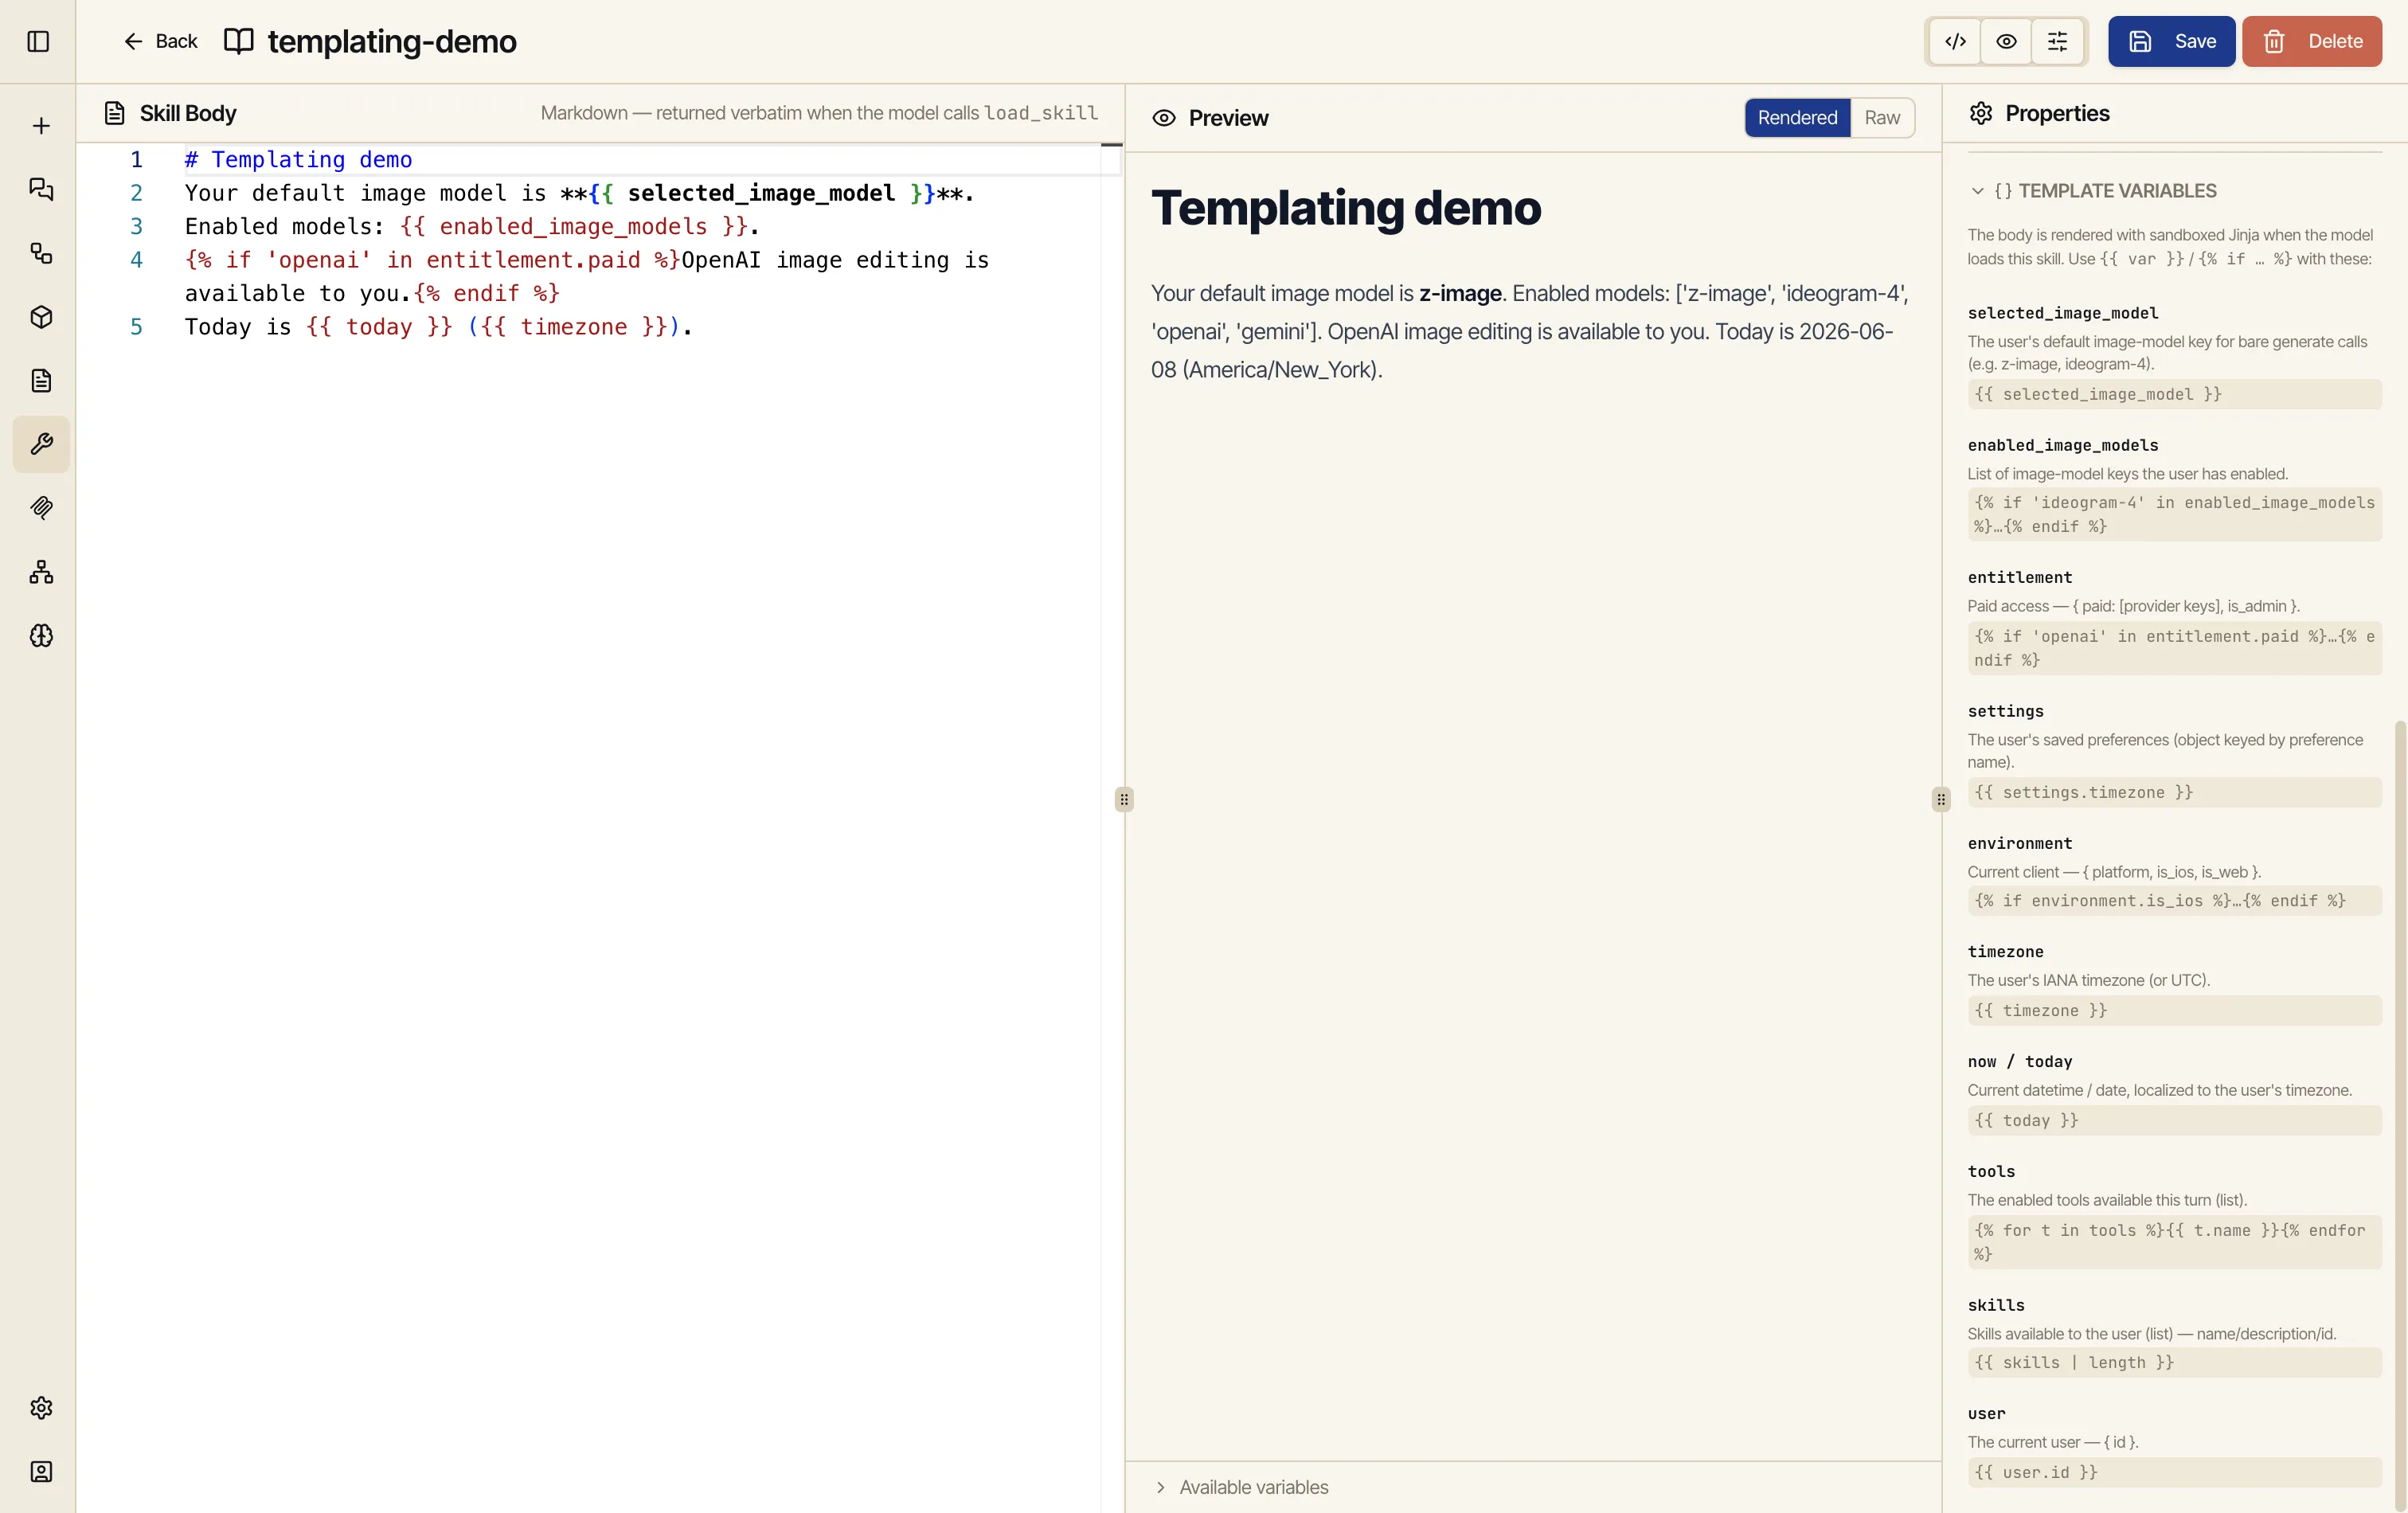Click the for t in tools snippet
2408x1513 pixels.
pos(2174,1242)
